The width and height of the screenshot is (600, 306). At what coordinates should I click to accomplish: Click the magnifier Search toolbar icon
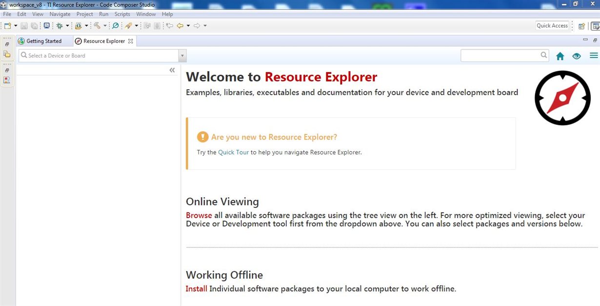pyautogui.click(x=116, y=26)
